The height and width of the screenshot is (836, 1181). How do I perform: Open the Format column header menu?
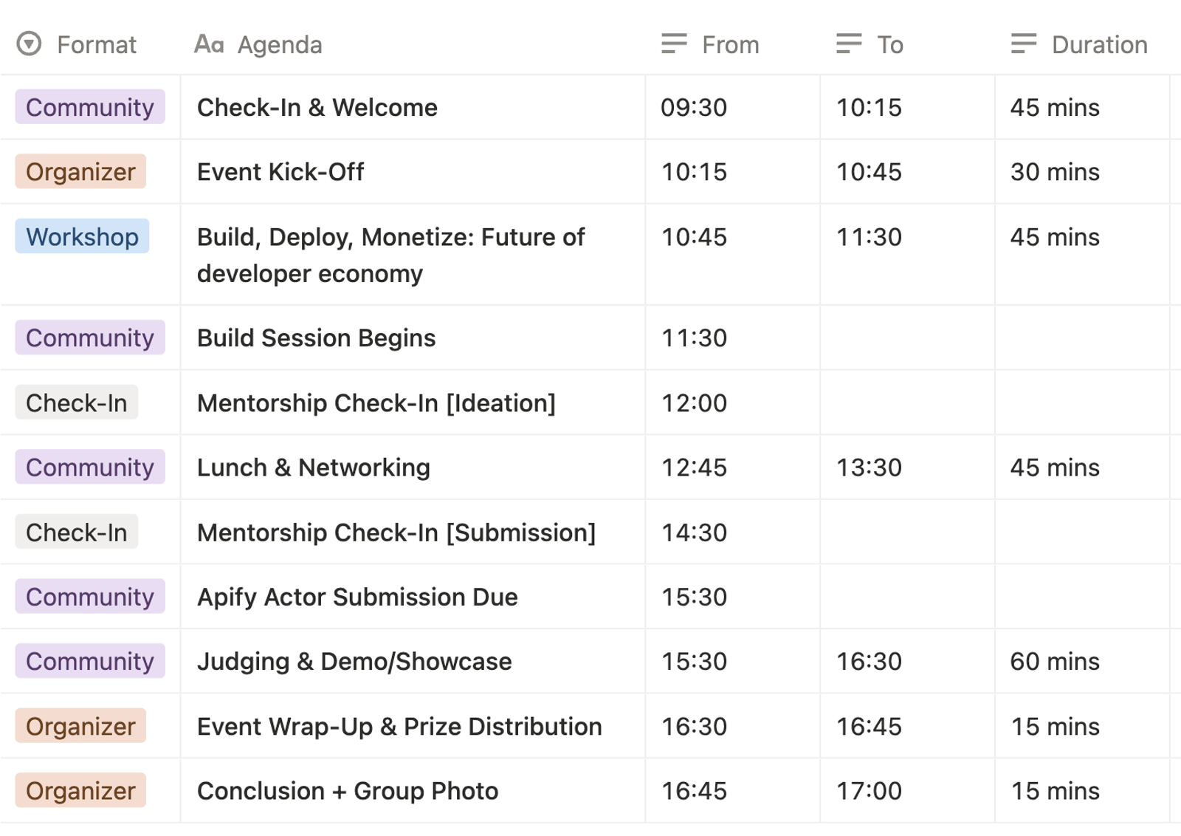click(97, 45)
